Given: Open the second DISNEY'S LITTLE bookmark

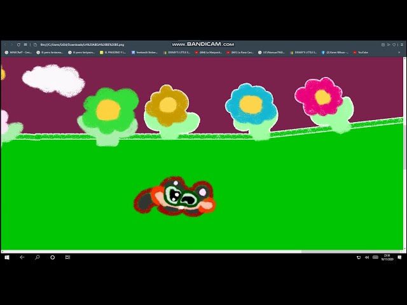Looking at the screenshot, I should point(303,52).
